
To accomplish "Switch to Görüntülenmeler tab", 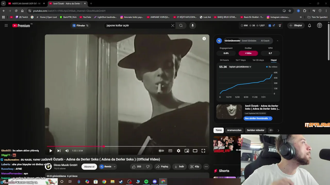I will coord(232,41).
